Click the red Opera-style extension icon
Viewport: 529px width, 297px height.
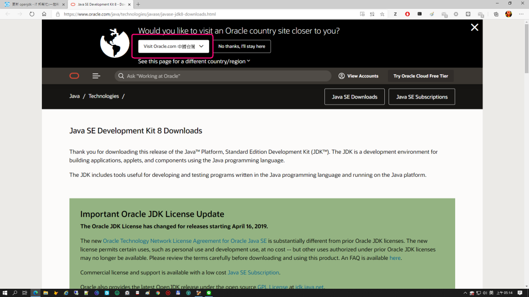tap(407, 14)
